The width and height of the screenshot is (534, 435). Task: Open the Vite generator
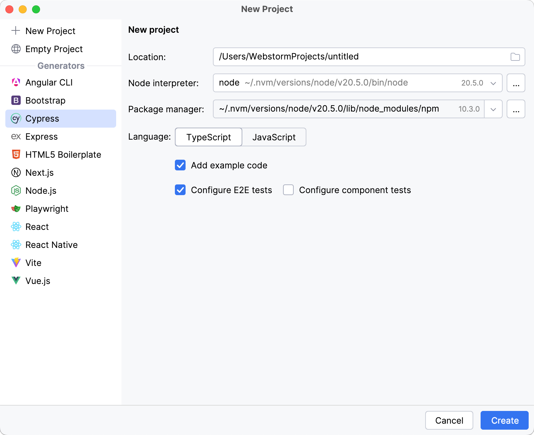[16, 263]
